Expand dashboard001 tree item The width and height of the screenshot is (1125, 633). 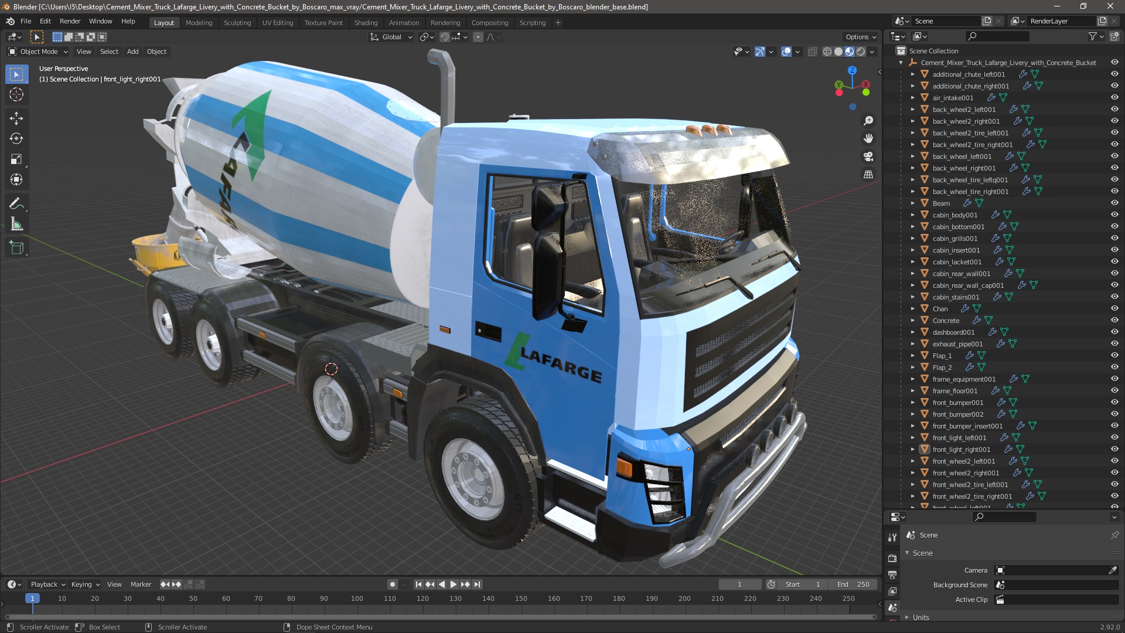[x=912, y=332]
